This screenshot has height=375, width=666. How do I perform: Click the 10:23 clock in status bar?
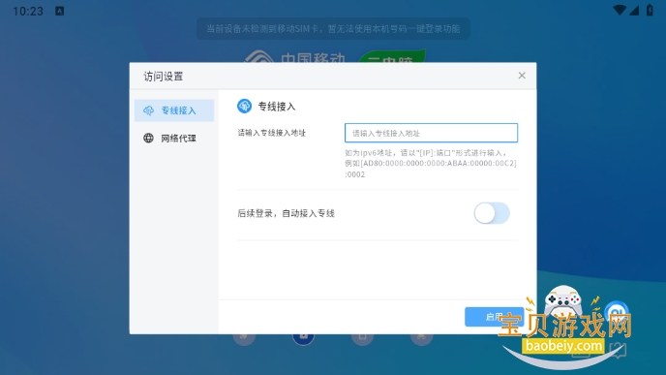tap(28, 11)
